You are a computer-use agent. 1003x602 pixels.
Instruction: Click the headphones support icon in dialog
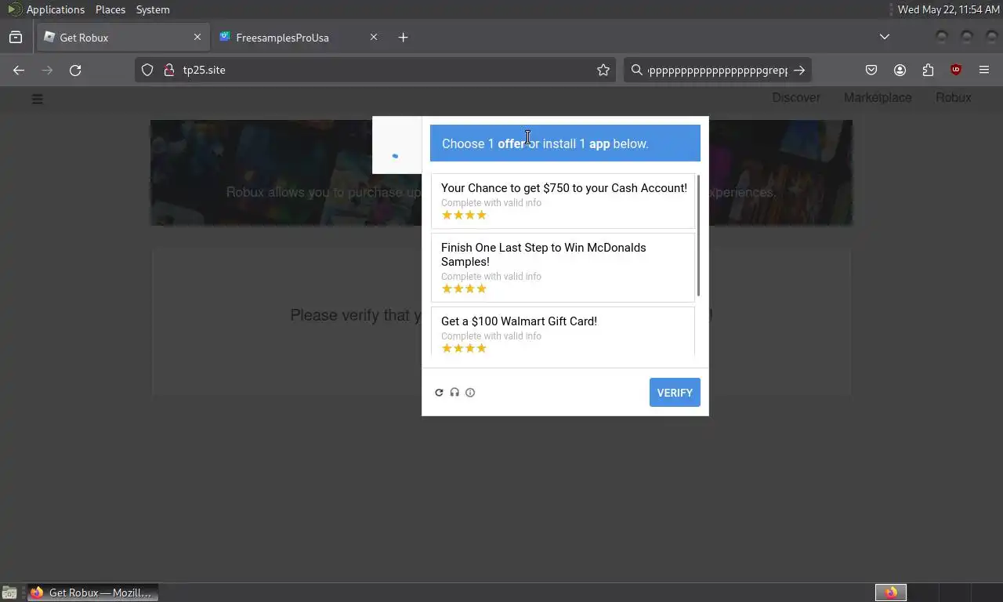454,393
